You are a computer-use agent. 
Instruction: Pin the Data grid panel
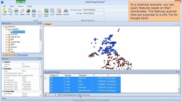tap(177, 72)
